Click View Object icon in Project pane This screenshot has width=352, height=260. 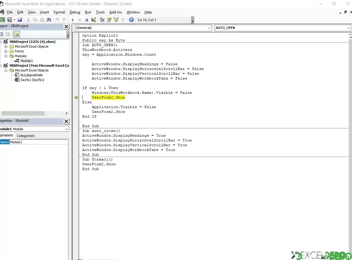[8, 34]
